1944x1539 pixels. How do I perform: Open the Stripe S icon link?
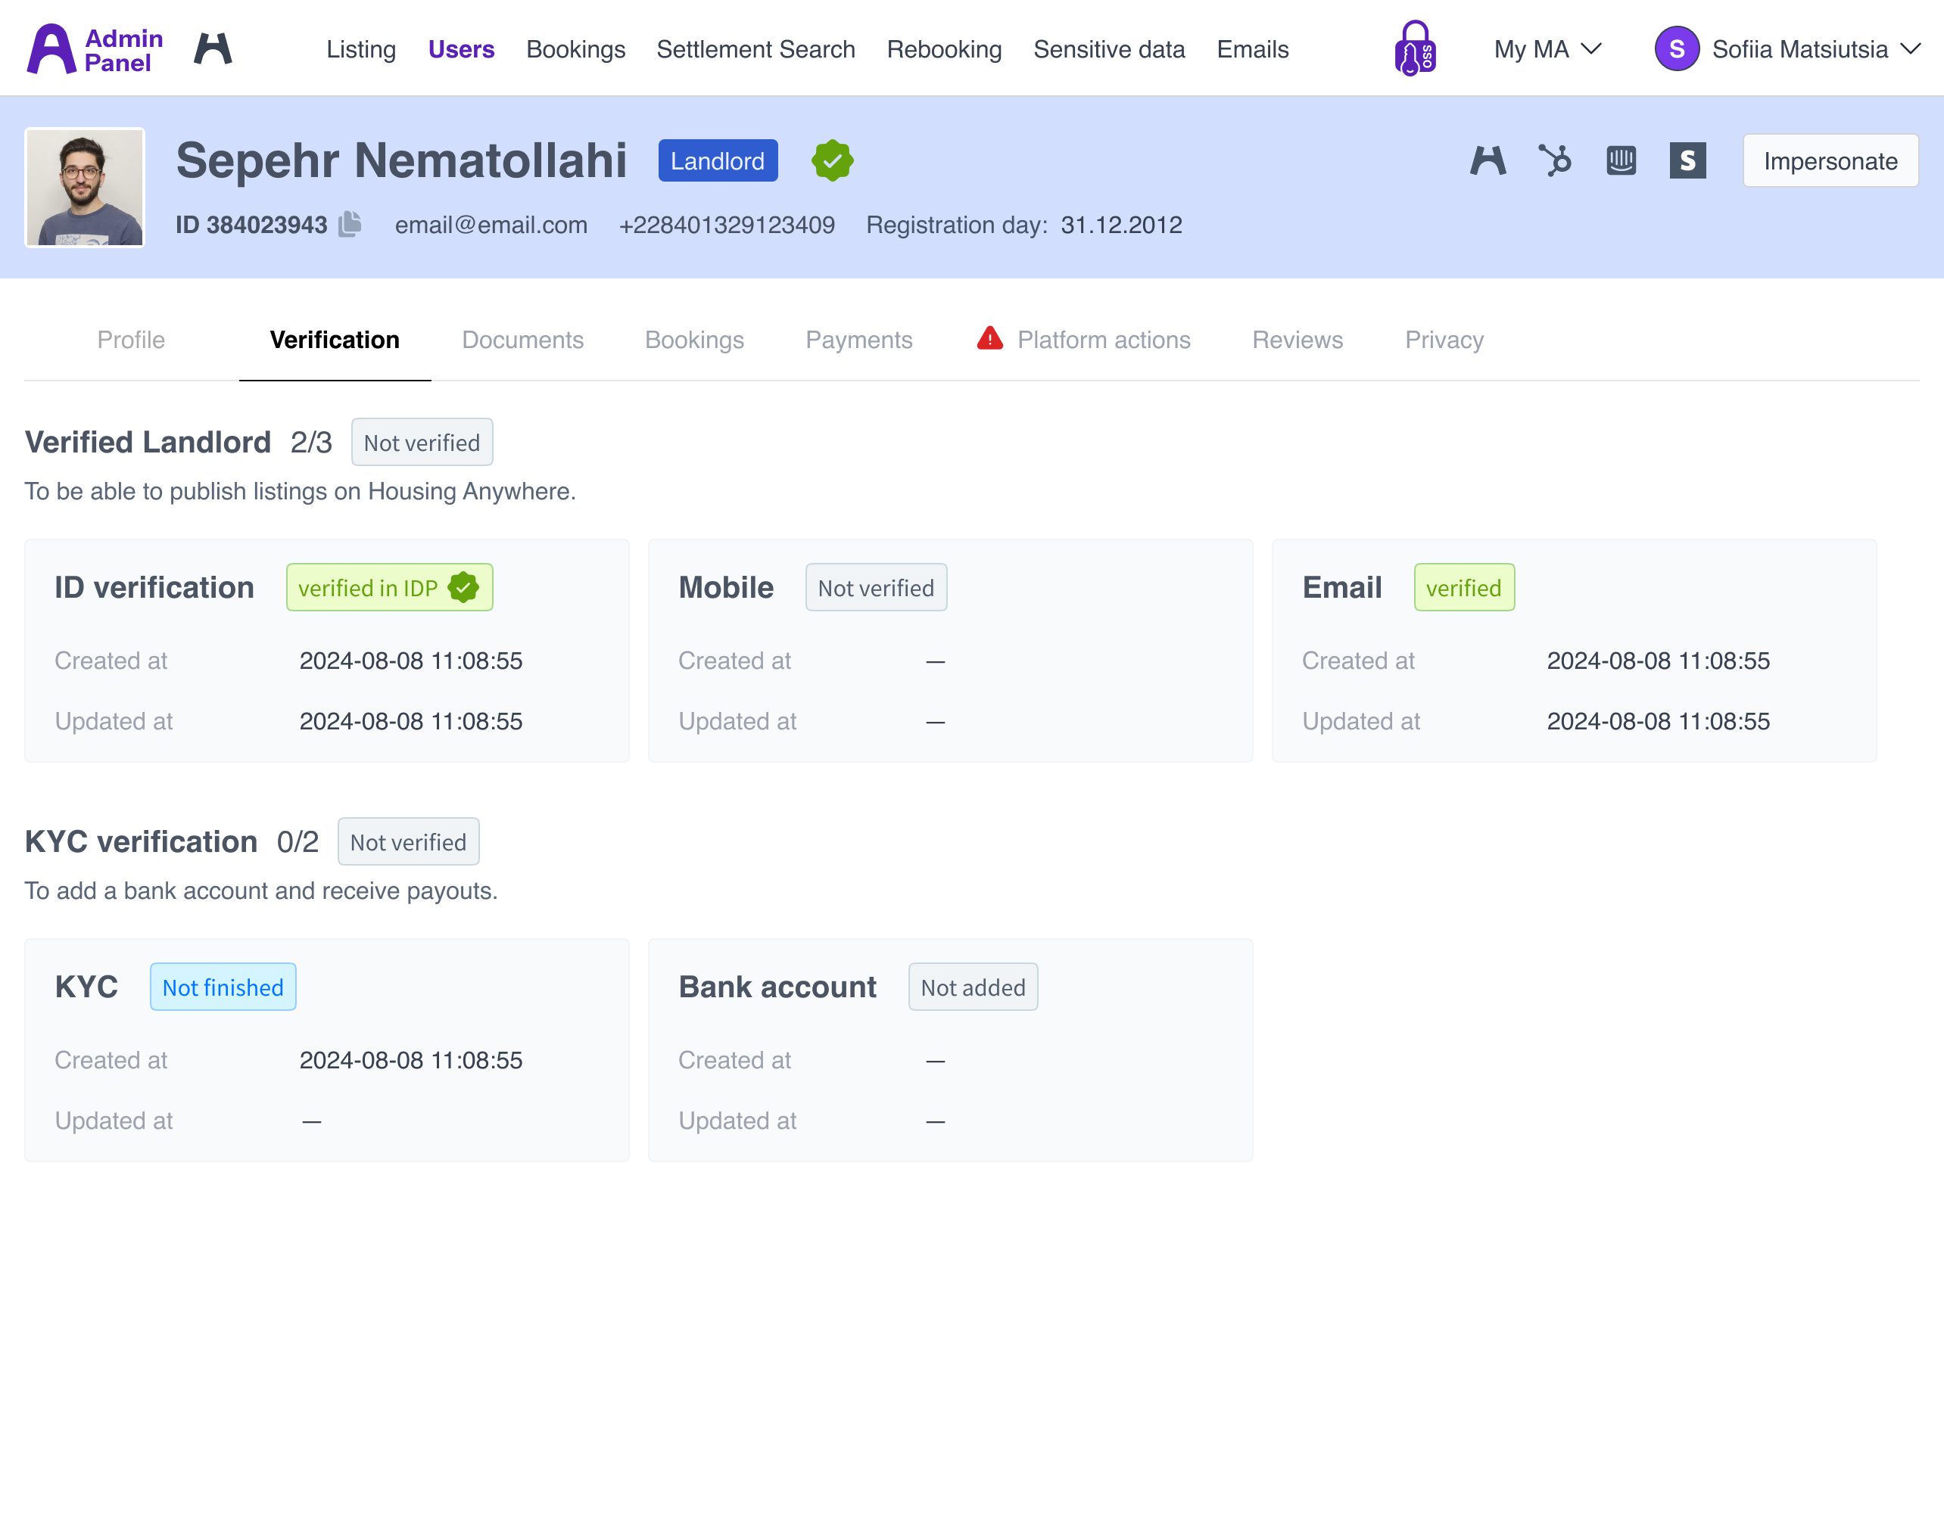pyautogui.click(x=1687, y=161)
